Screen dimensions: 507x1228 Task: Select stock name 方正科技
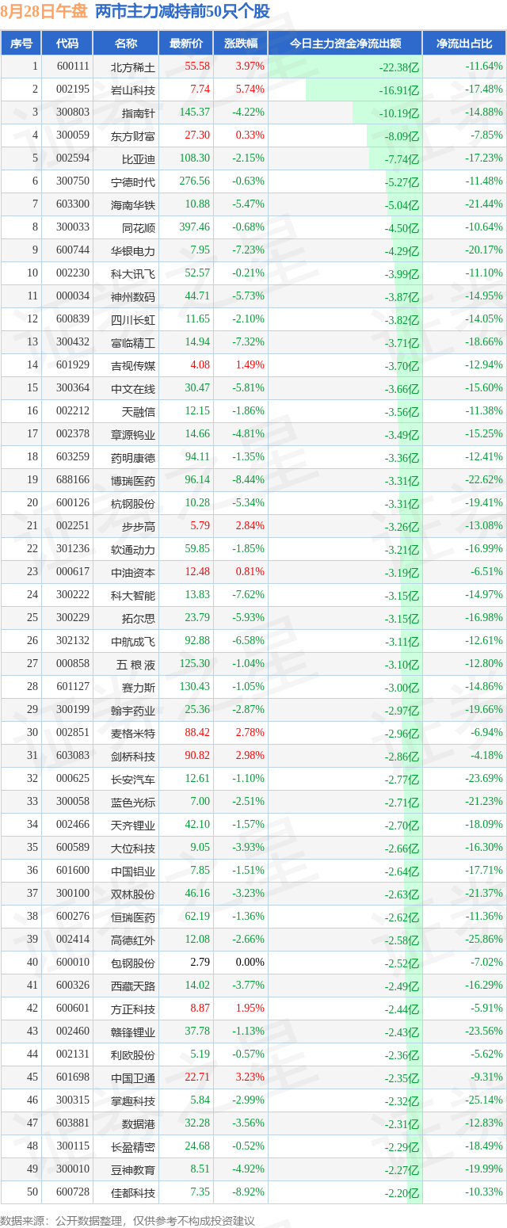[133, 1009]
